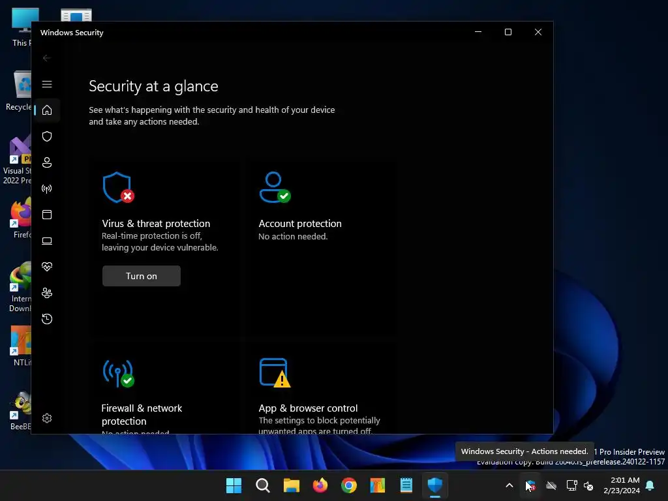Select the Recycle Bin desktop icon
This screenshot has width=668, height=501.
(x=18, y=91)
